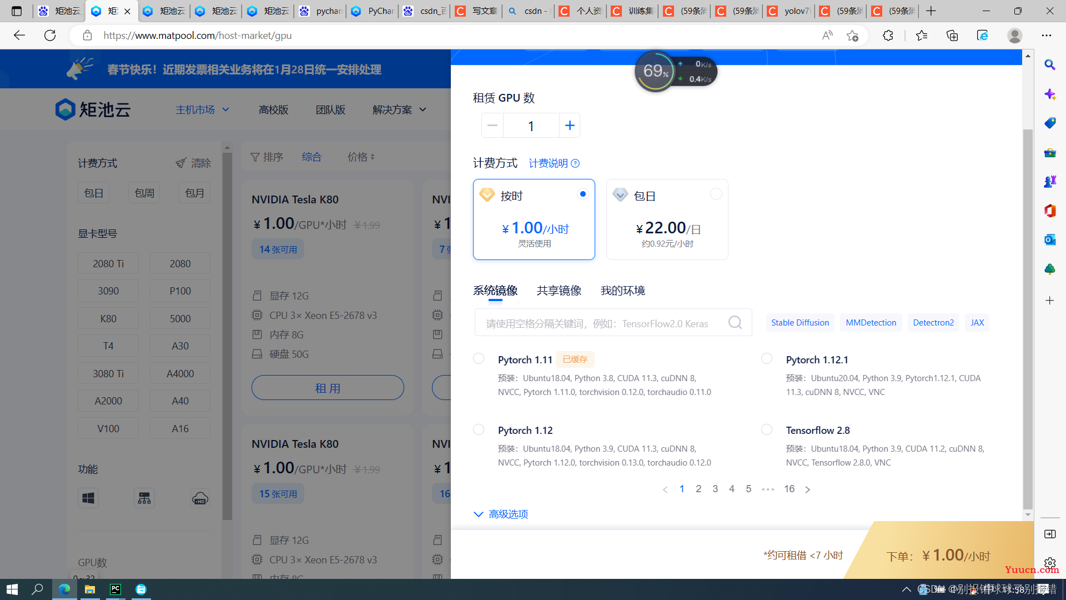Image resolution: width=1066 pixels, height=600 pixels.
Task: Switch to the 共享镜像 shared images tab
Action: [x=559, y=290]
